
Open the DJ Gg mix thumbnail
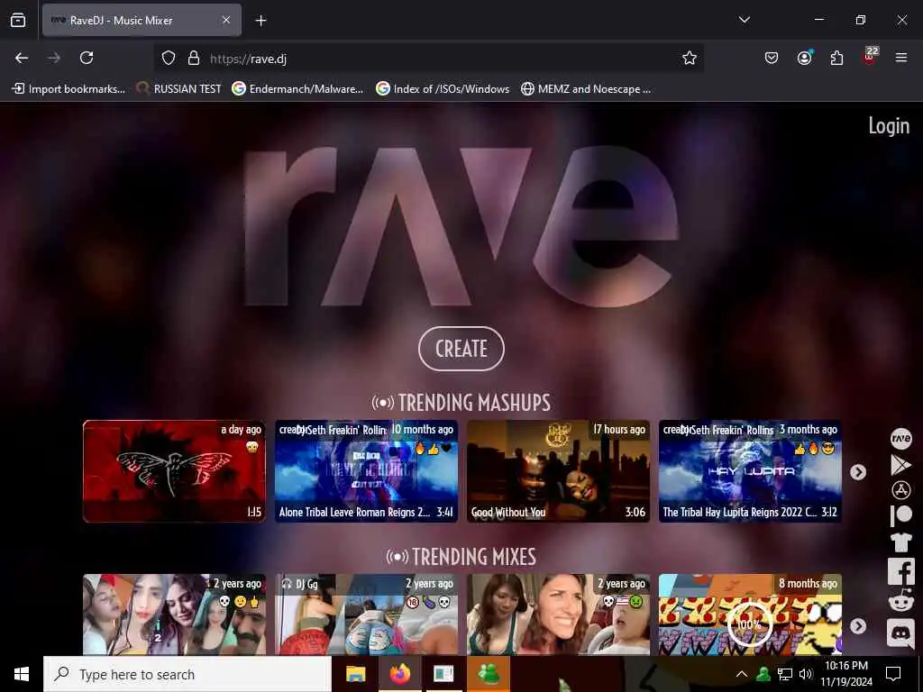pyautogui.click(x=366, y=615)
